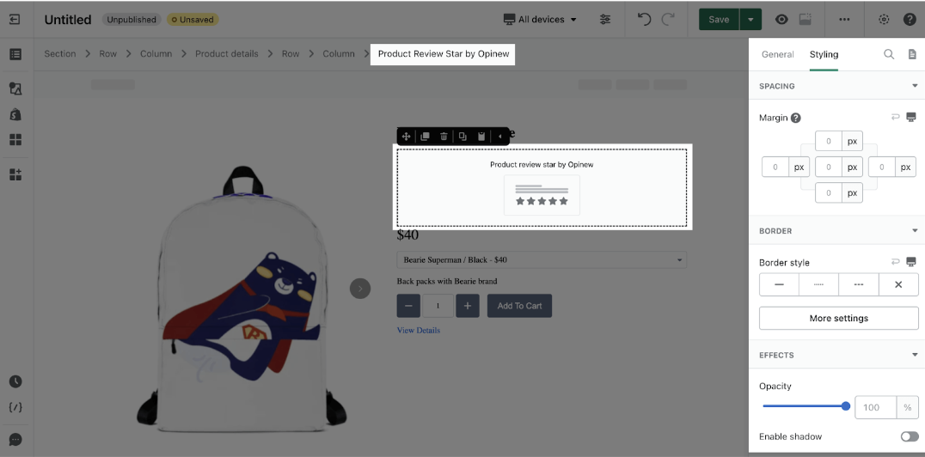
Task: Select the solid border style option
Action: point(780,284)
